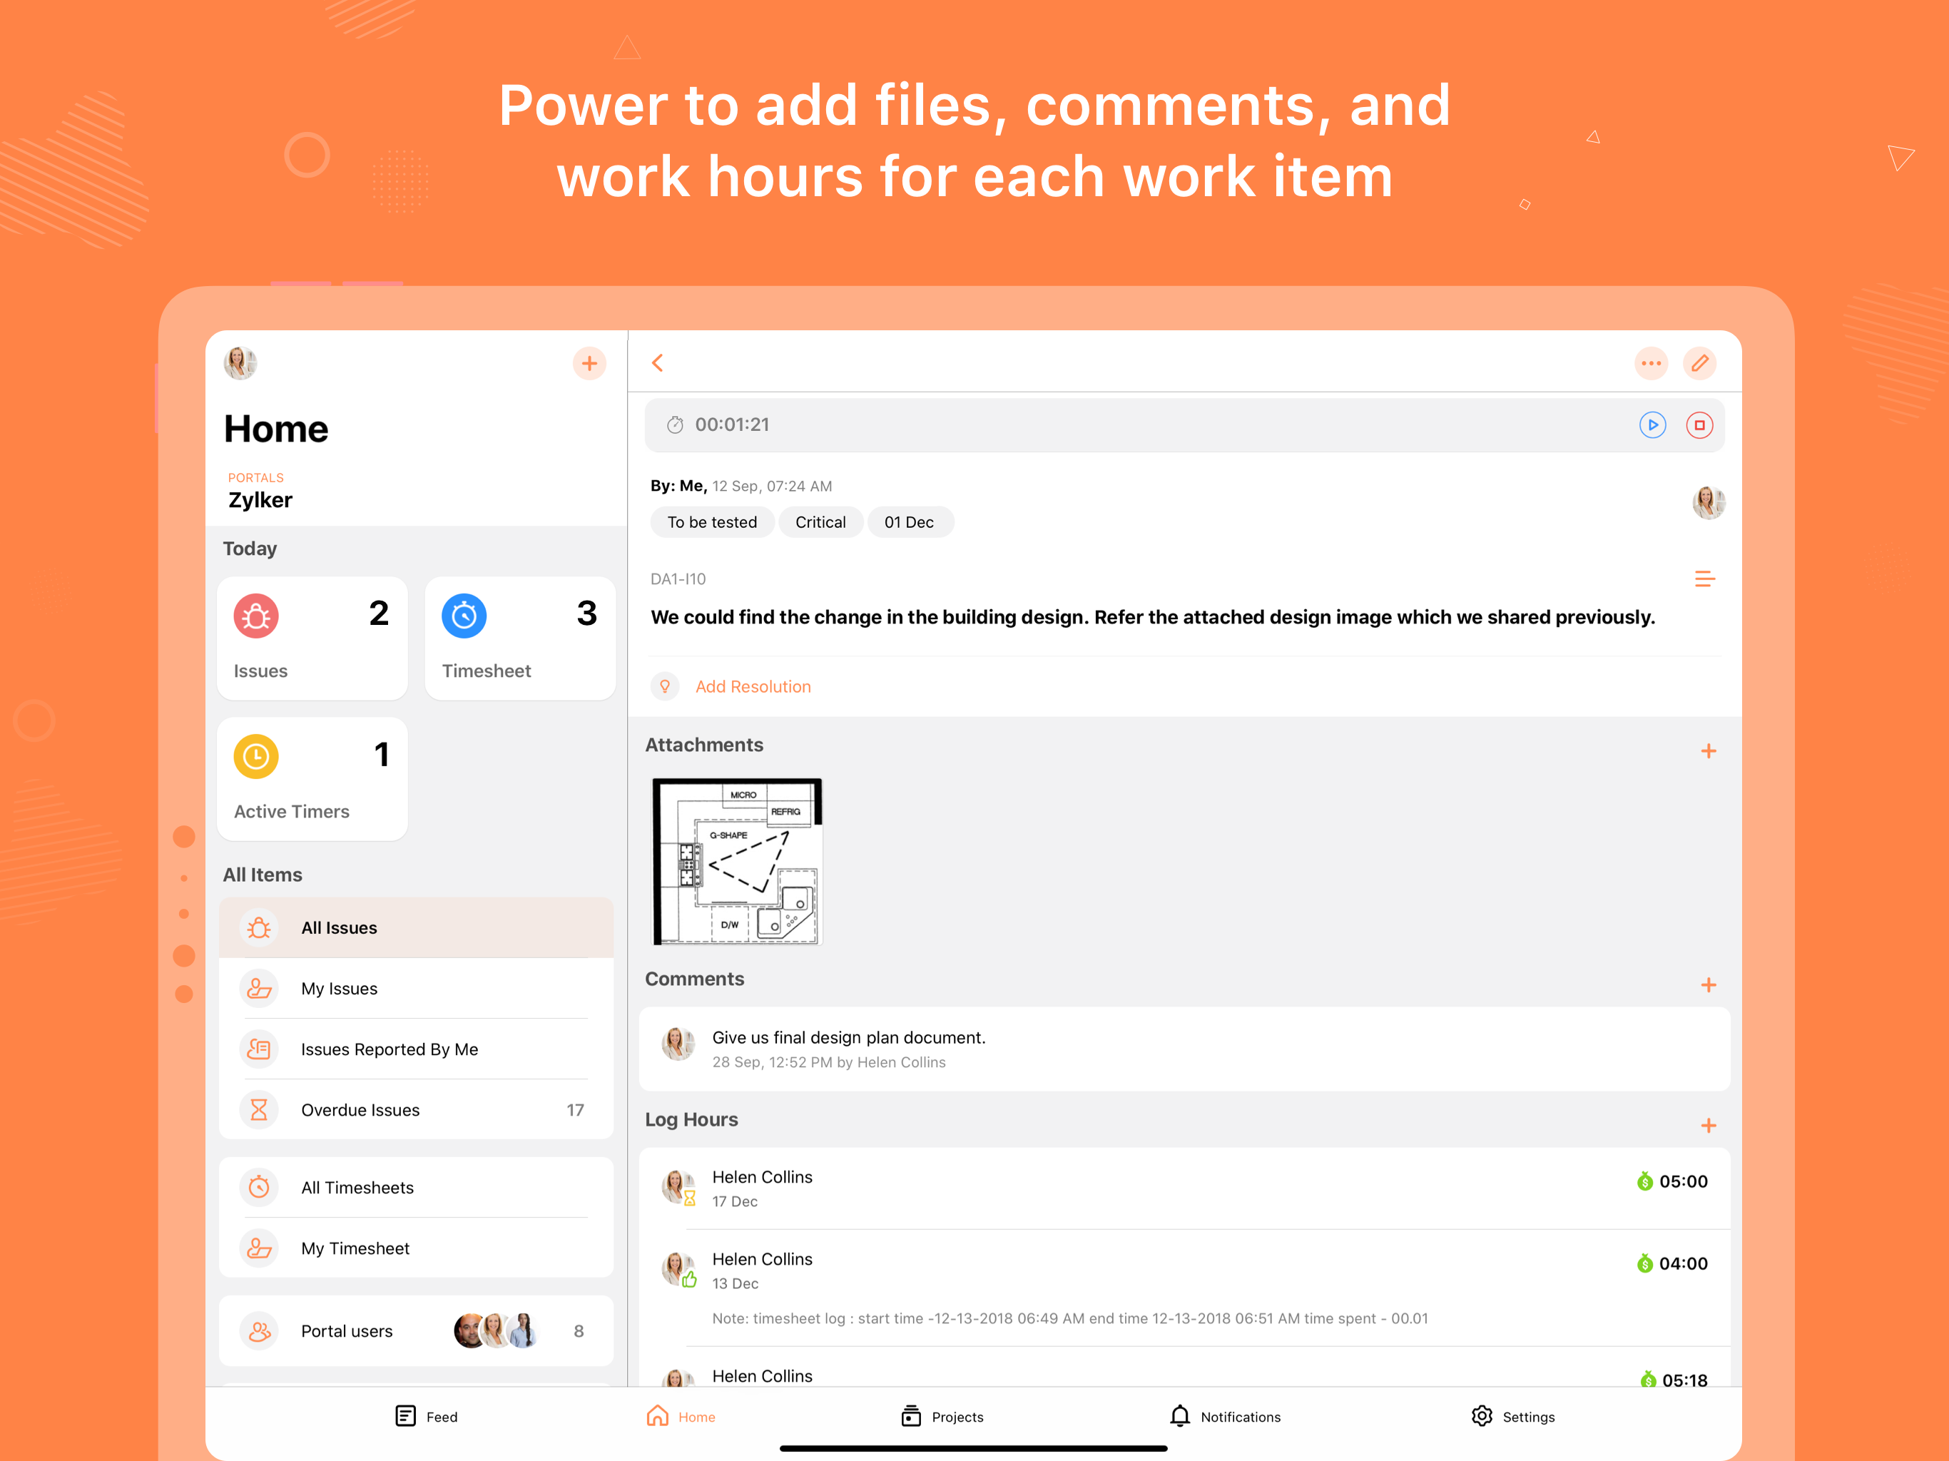Open Issues Reported By Me
The image size is (1949, 1461).
416,1049
